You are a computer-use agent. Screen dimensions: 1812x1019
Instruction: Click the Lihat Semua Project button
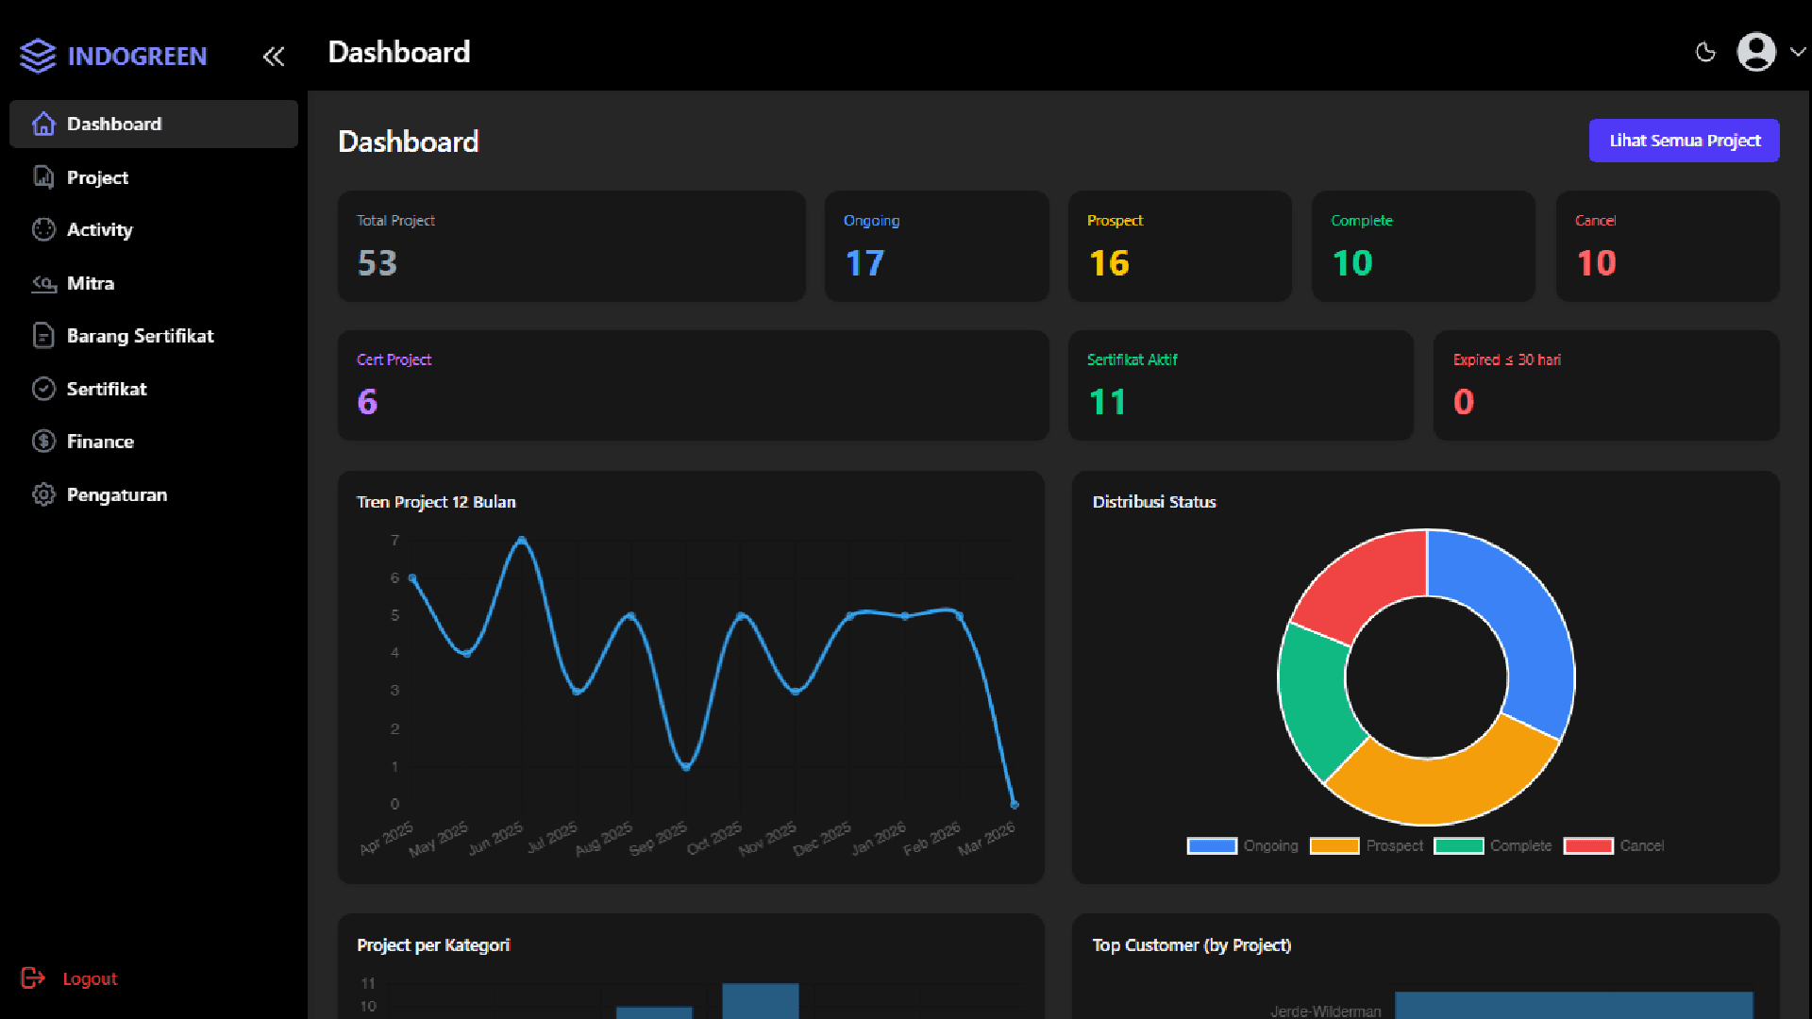pos(1684,140)
